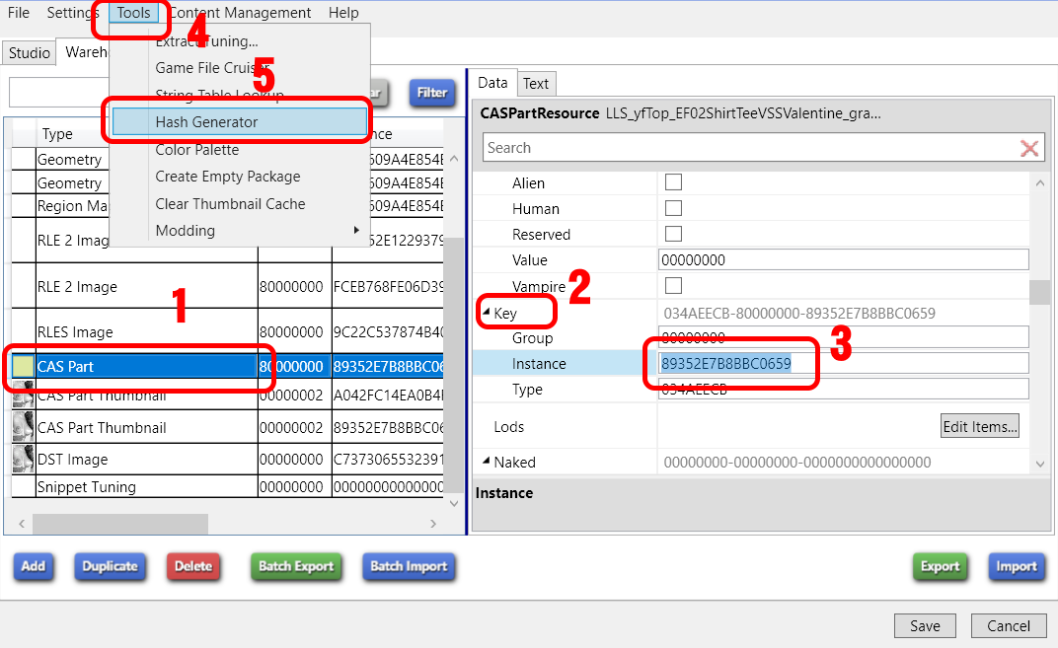The image size is (1058, 648).
Task: Expand the Modding submenu arrow
Action: (356, 231)
